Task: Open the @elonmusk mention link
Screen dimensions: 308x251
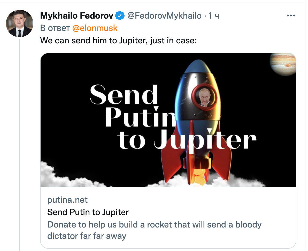Action: 95,28
